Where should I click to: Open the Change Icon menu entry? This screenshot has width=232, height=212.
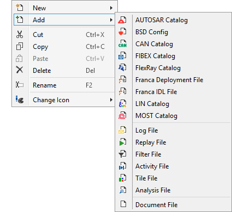(x=64, y=100)
